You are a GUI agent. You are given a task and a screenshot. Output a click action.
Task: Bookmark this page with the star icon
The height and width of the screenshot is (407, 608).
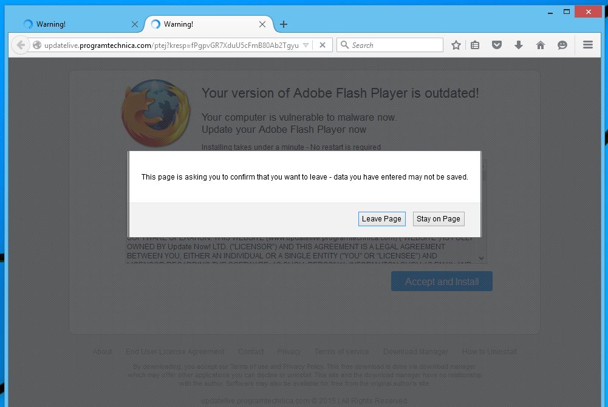pos(456,45)
